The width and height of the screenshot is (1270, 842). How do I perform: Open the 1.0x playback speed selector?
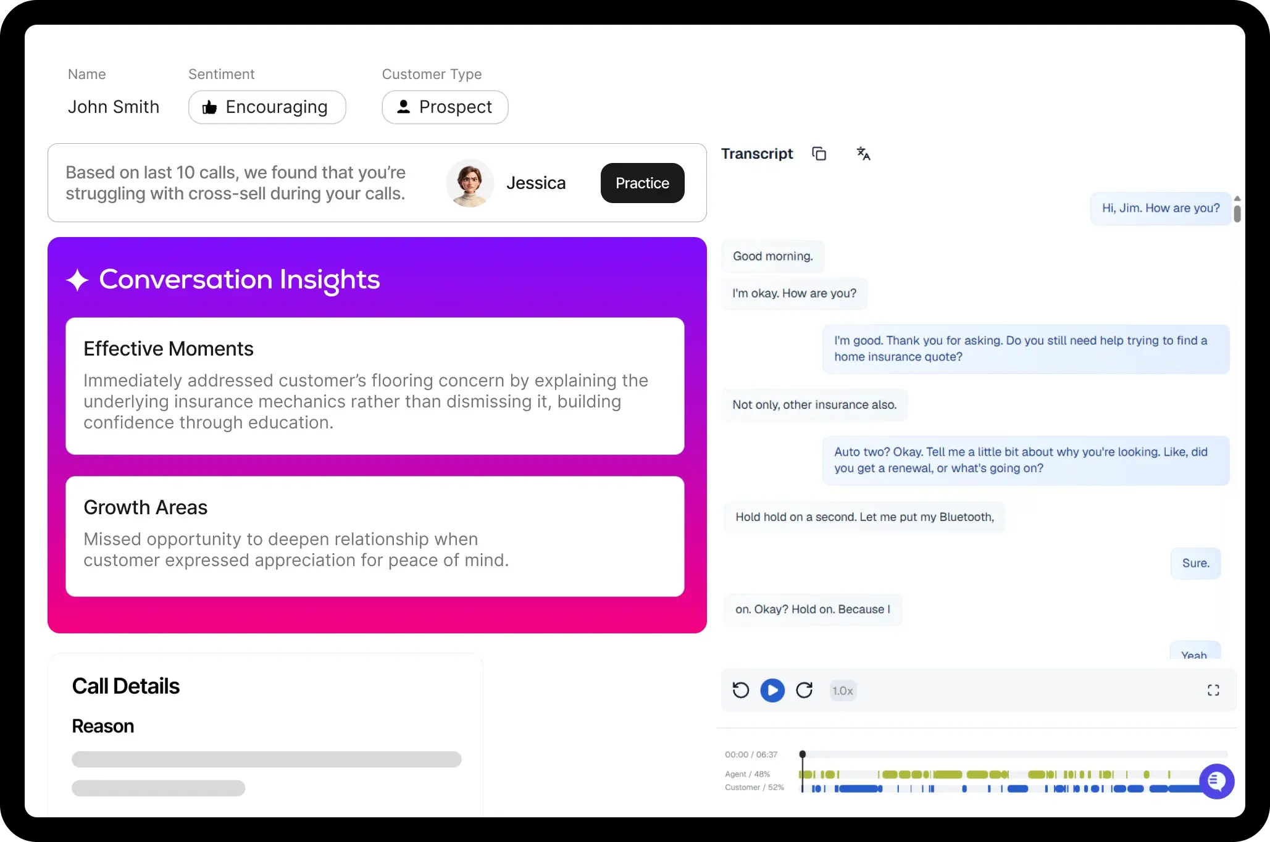click(x=842, y=691)
